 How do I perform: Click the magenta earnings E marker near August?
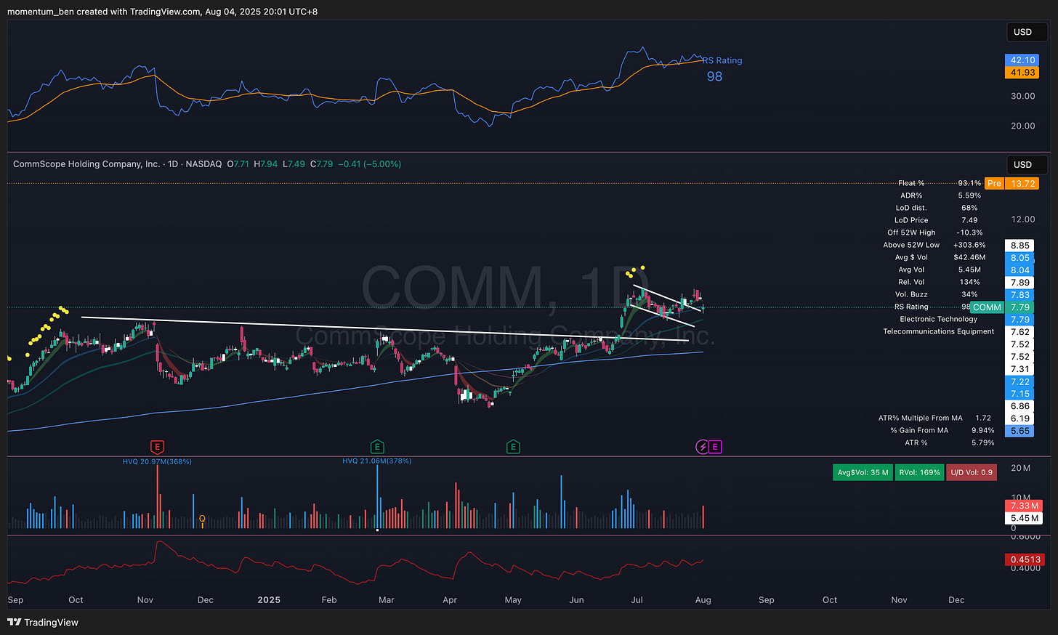click(x=715, y=447)
